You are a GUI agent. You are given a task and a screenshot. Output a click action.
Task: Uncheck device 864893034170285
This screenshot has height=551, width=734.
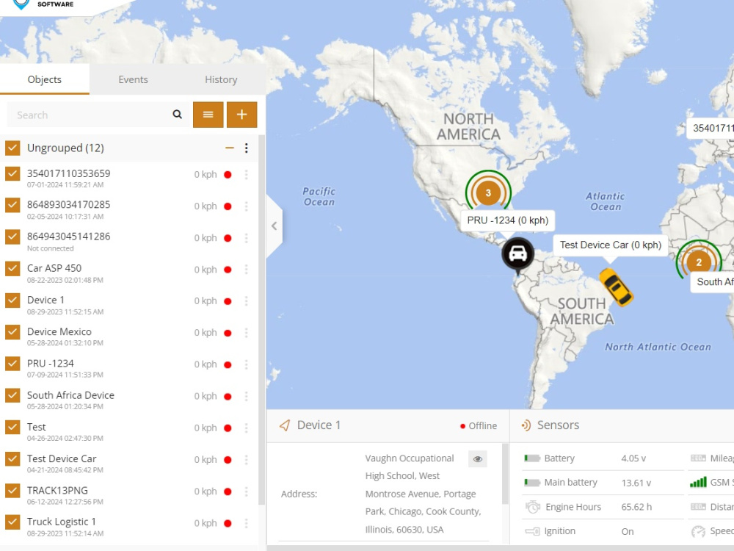click(x=12, y=205)
